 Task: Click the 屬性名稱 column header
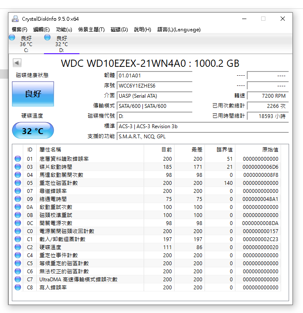point(90,149)
